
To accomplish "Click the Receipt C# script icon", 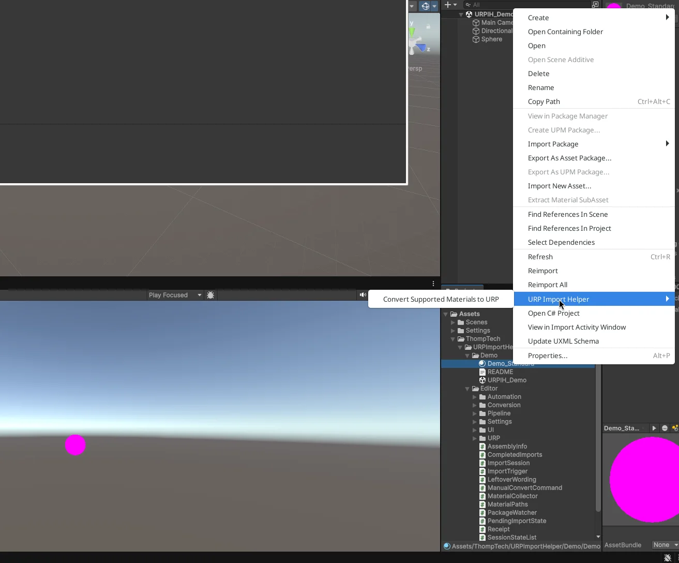I will pyautogui.click(x=482, y=529).
